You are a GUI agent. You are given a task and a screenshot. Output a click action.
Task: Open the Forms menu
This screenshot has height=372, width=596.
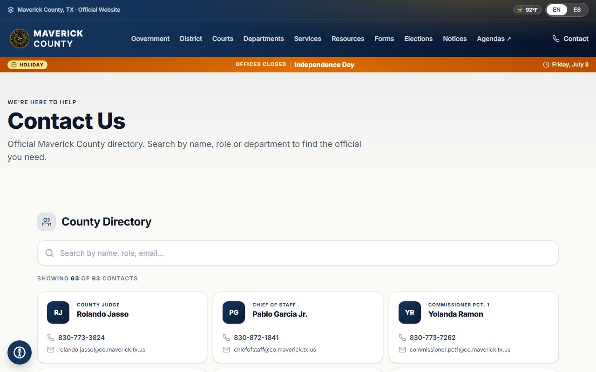384,39
